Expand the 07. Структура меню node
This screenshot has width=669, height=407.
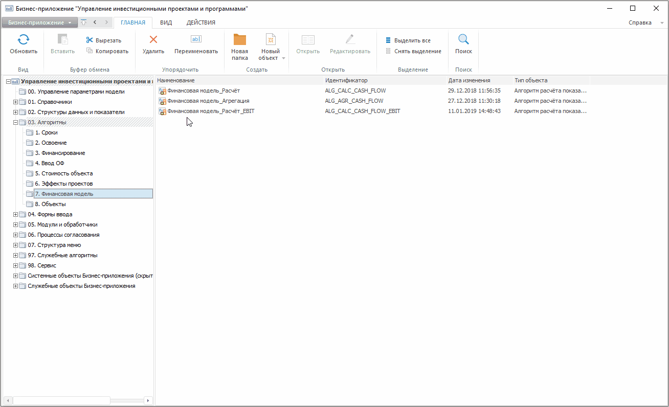pyautogui.click(x=15, y=245)
